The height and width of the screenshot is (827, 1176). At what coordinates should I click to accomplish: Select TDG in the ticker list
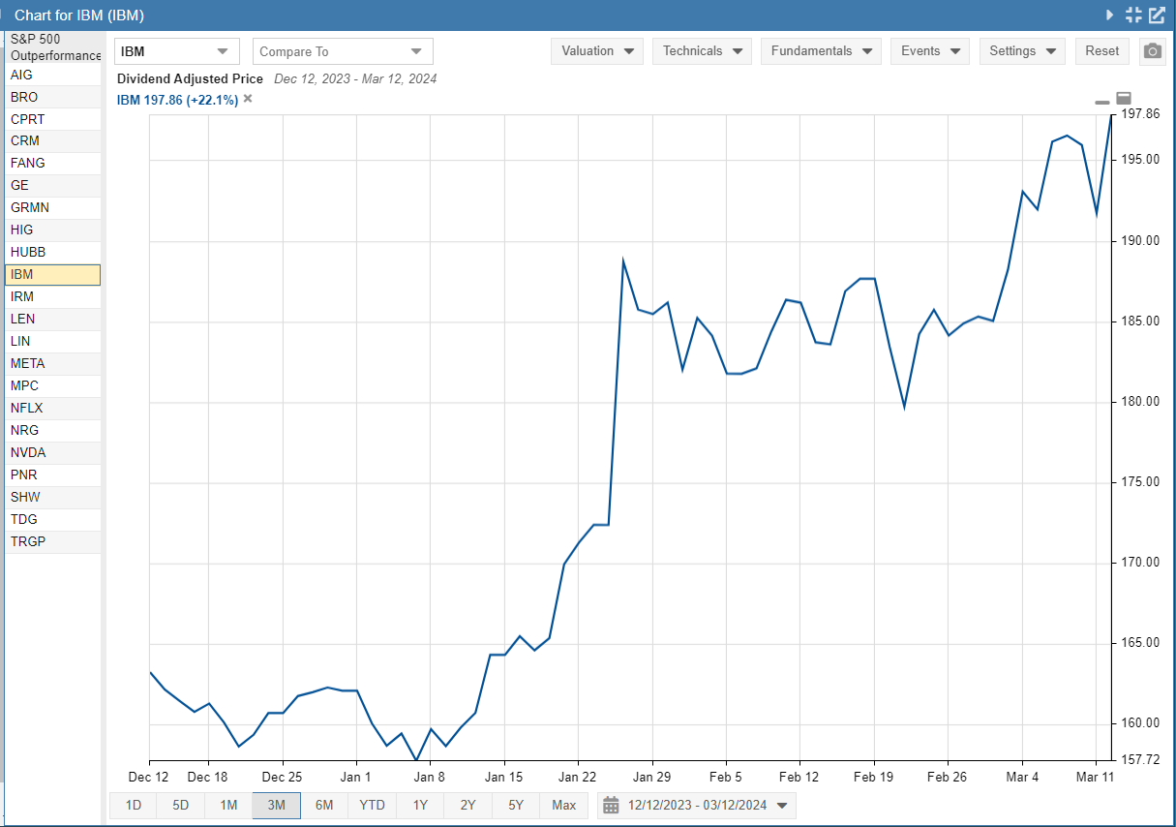pyautogui.click(x=53, y=520)
